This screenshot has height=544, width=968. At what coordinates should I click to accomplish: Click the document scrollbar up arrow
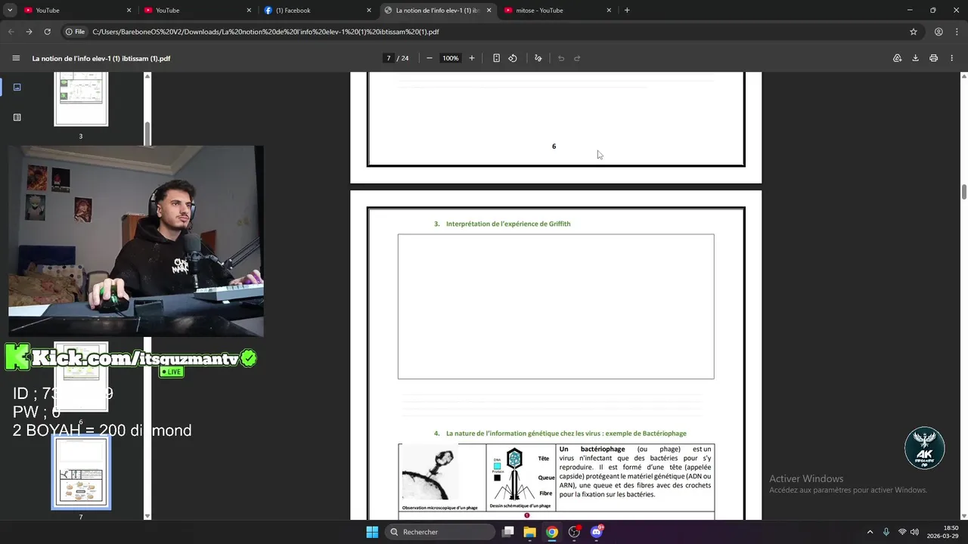(x=964, y=76)
